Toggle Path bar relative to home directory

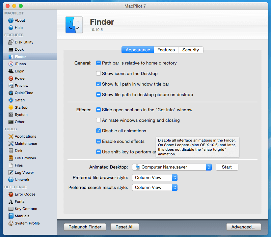(98, 63)
